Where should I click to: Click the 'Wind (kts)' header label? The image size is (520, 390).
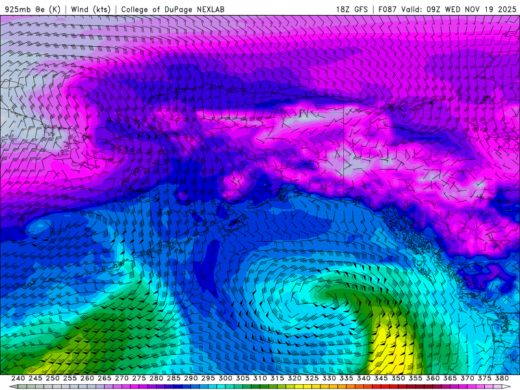[x=91, y=9]
